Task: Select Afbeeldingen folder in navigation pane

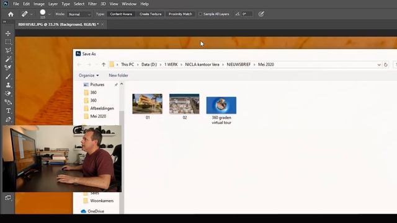Action: point(99,108)
